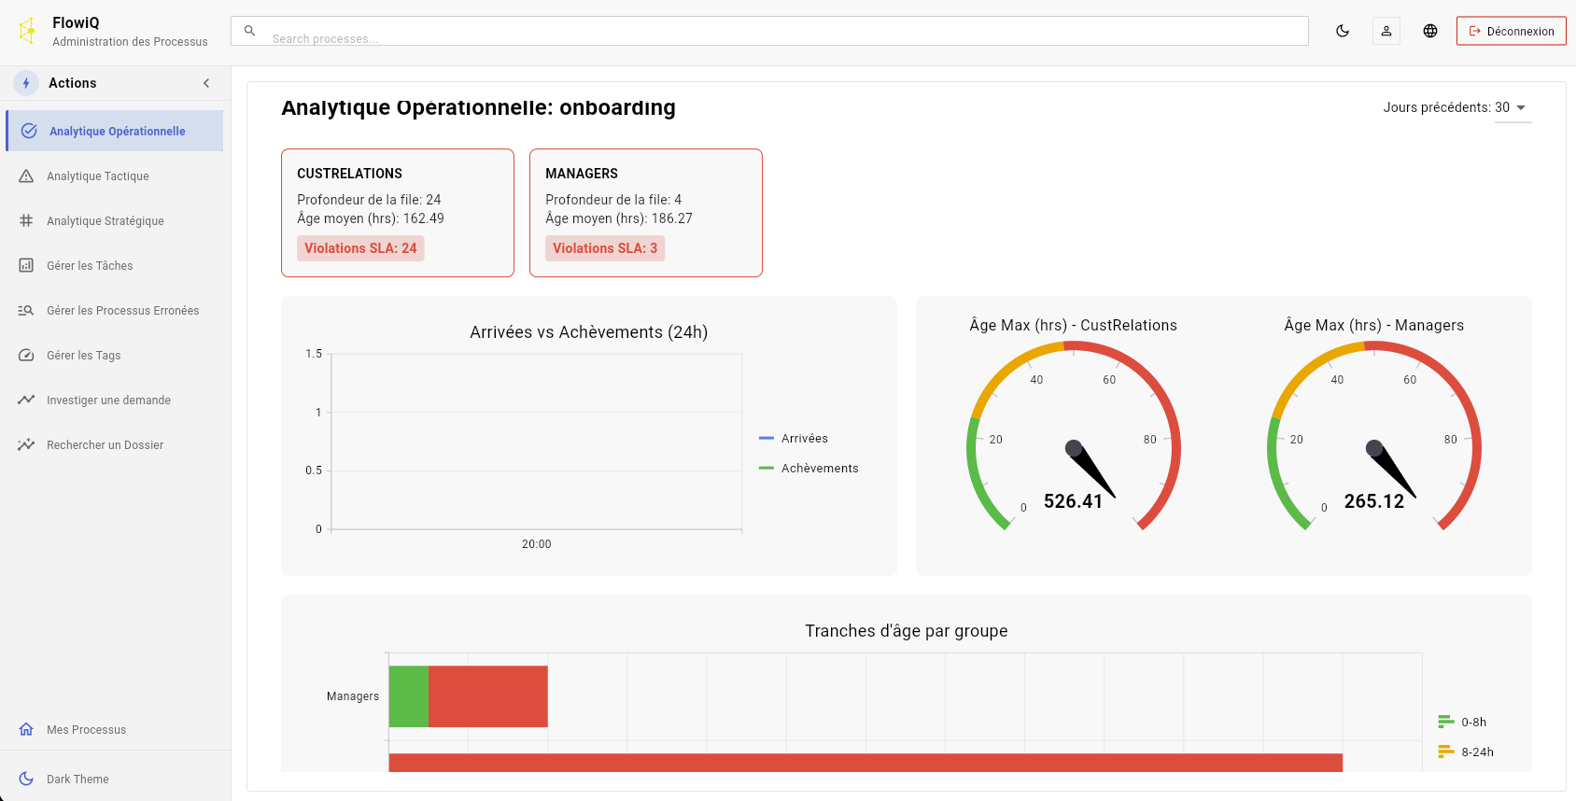This screenshot has height=801, width=1576.
Task: Click the Déconnexion button
Action: [1512, 31]
